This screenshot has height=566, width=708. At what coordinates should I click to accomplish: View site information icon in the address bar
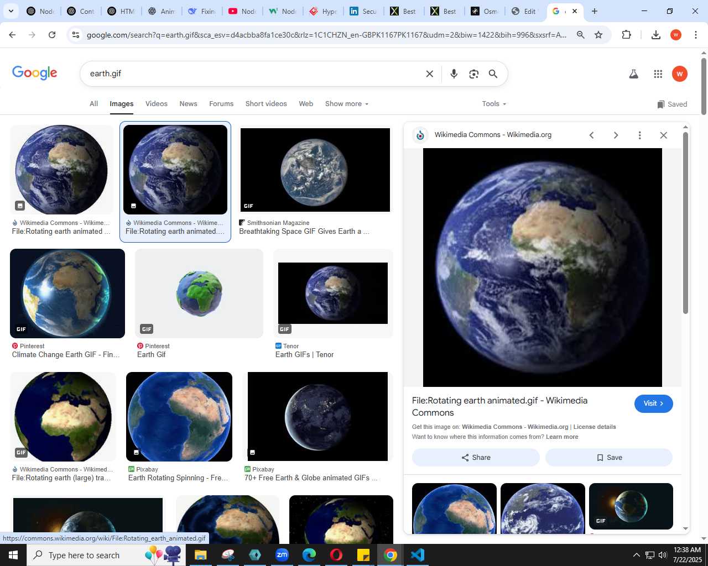(76, 35)
